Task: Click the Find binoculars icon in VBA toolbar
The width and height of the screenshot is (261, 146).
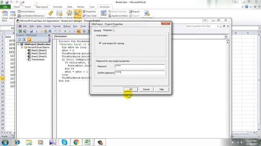Action: pyautogui.click(x=50, y=31)
